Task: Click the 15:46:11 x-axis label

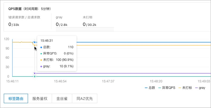Action: (x=12, y=81)
